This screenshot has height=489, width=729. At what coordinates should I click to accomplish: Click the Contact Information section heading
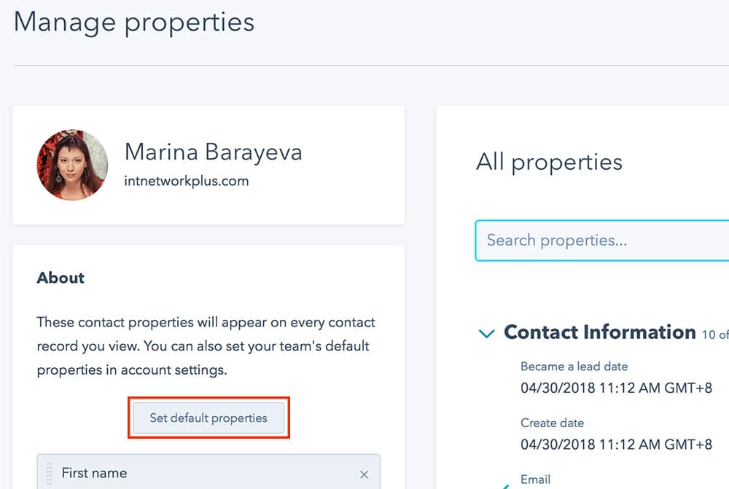click(x=599, y=332)
